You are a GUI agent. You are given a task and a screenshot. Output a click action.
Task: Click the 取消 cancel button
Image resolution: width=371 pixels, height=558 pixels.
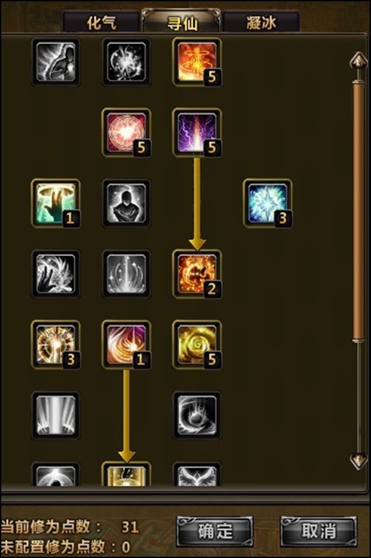[319, 531]
